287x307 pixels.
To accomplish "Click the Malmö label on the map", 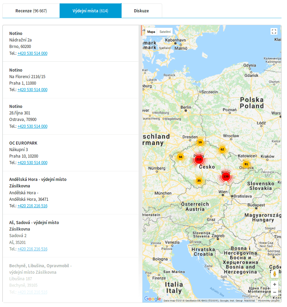I will coord(181,48).
